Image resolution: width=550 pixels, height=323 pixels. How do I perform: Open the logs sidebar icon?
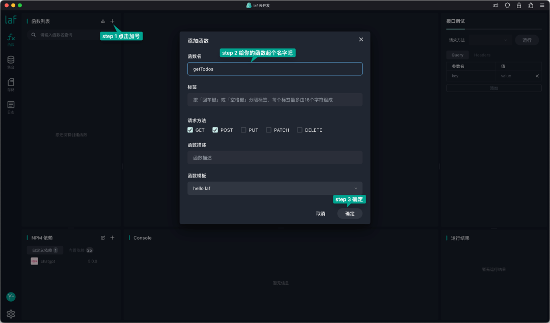click(11, 107)
